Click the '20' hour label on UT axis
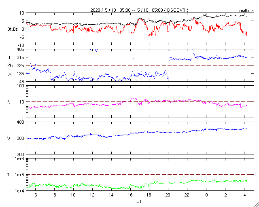Screen dimensions: 259x207 tap(168, 195)
